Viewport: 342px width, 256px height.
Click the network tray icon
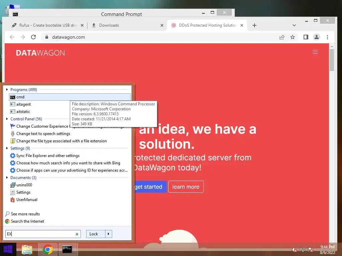tap(303, 250)
